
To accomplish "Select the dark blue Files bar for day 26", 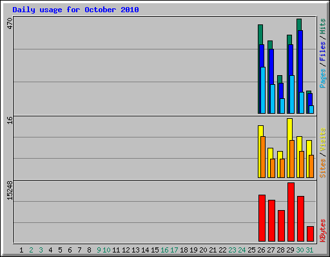I will [262, 56].
